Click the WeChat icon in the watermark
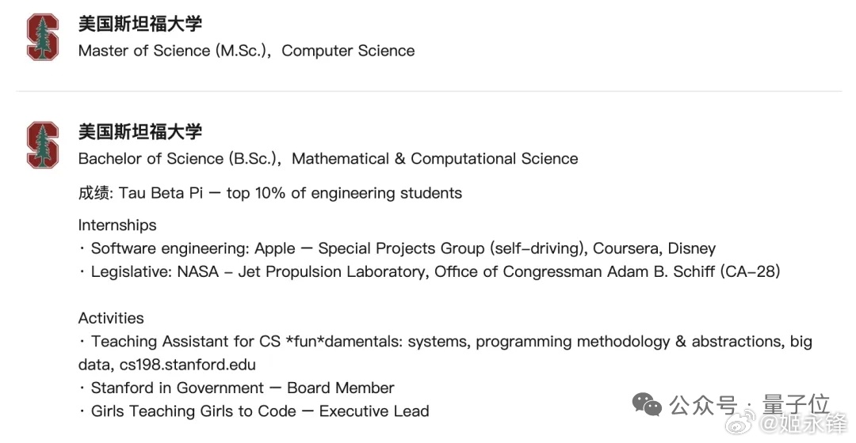Screen dimensions: 856x443 (647, 405)
